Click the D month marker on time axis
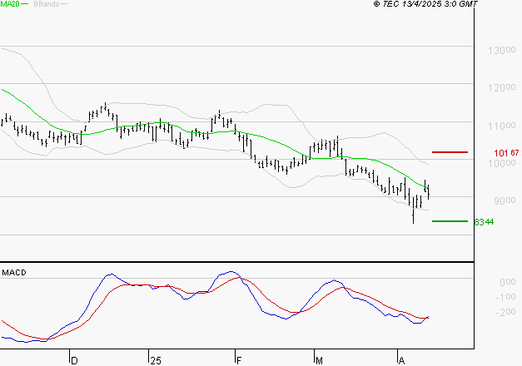This screenshot has width=522, height=366. 74,360
